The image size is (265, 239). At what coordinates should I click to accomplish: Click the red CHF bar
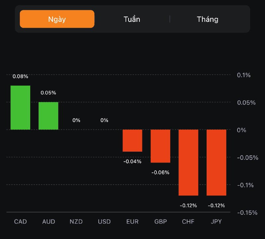click(188, 163)
